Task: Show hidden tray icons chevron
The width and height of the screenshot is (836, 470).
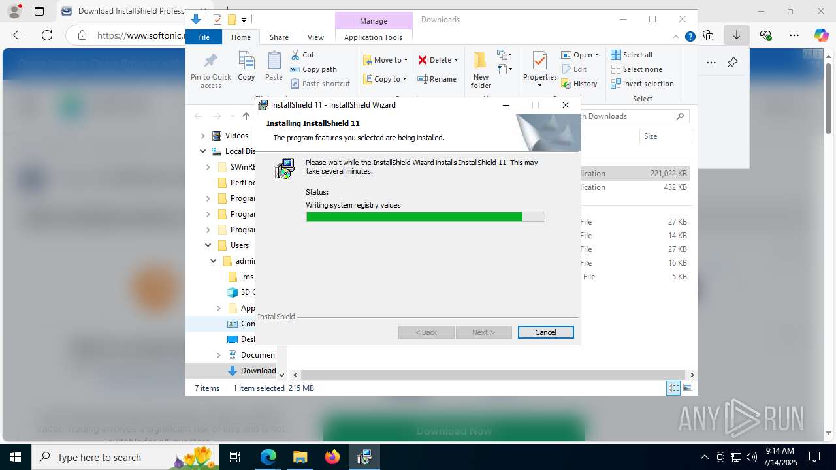Action: coord(704,457)
